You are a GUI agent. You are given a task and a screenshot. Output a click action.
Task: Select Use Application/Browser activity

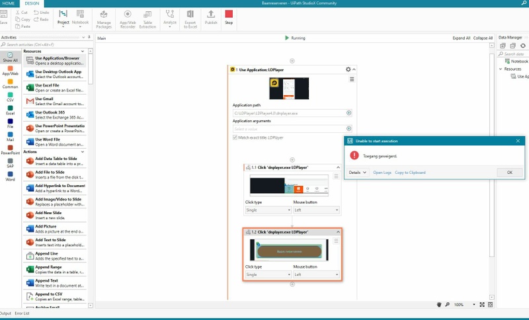tap(56, 61)
